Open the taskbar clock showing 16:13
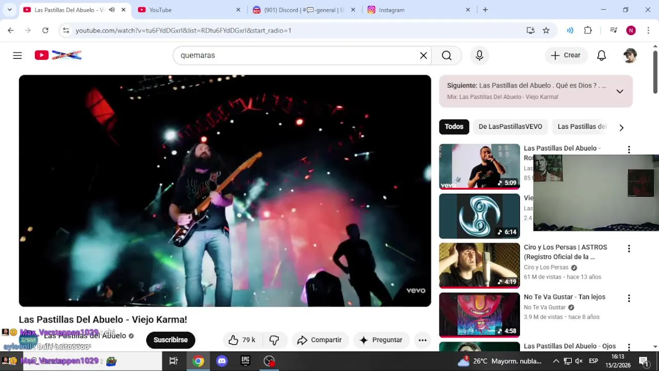Screen dimensions: 659x371 click(x=618, y=361)
